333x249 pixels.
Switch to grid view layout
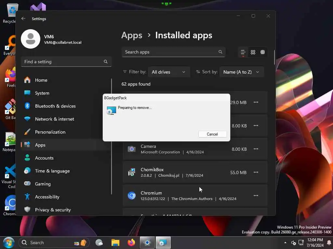(253, 52)
